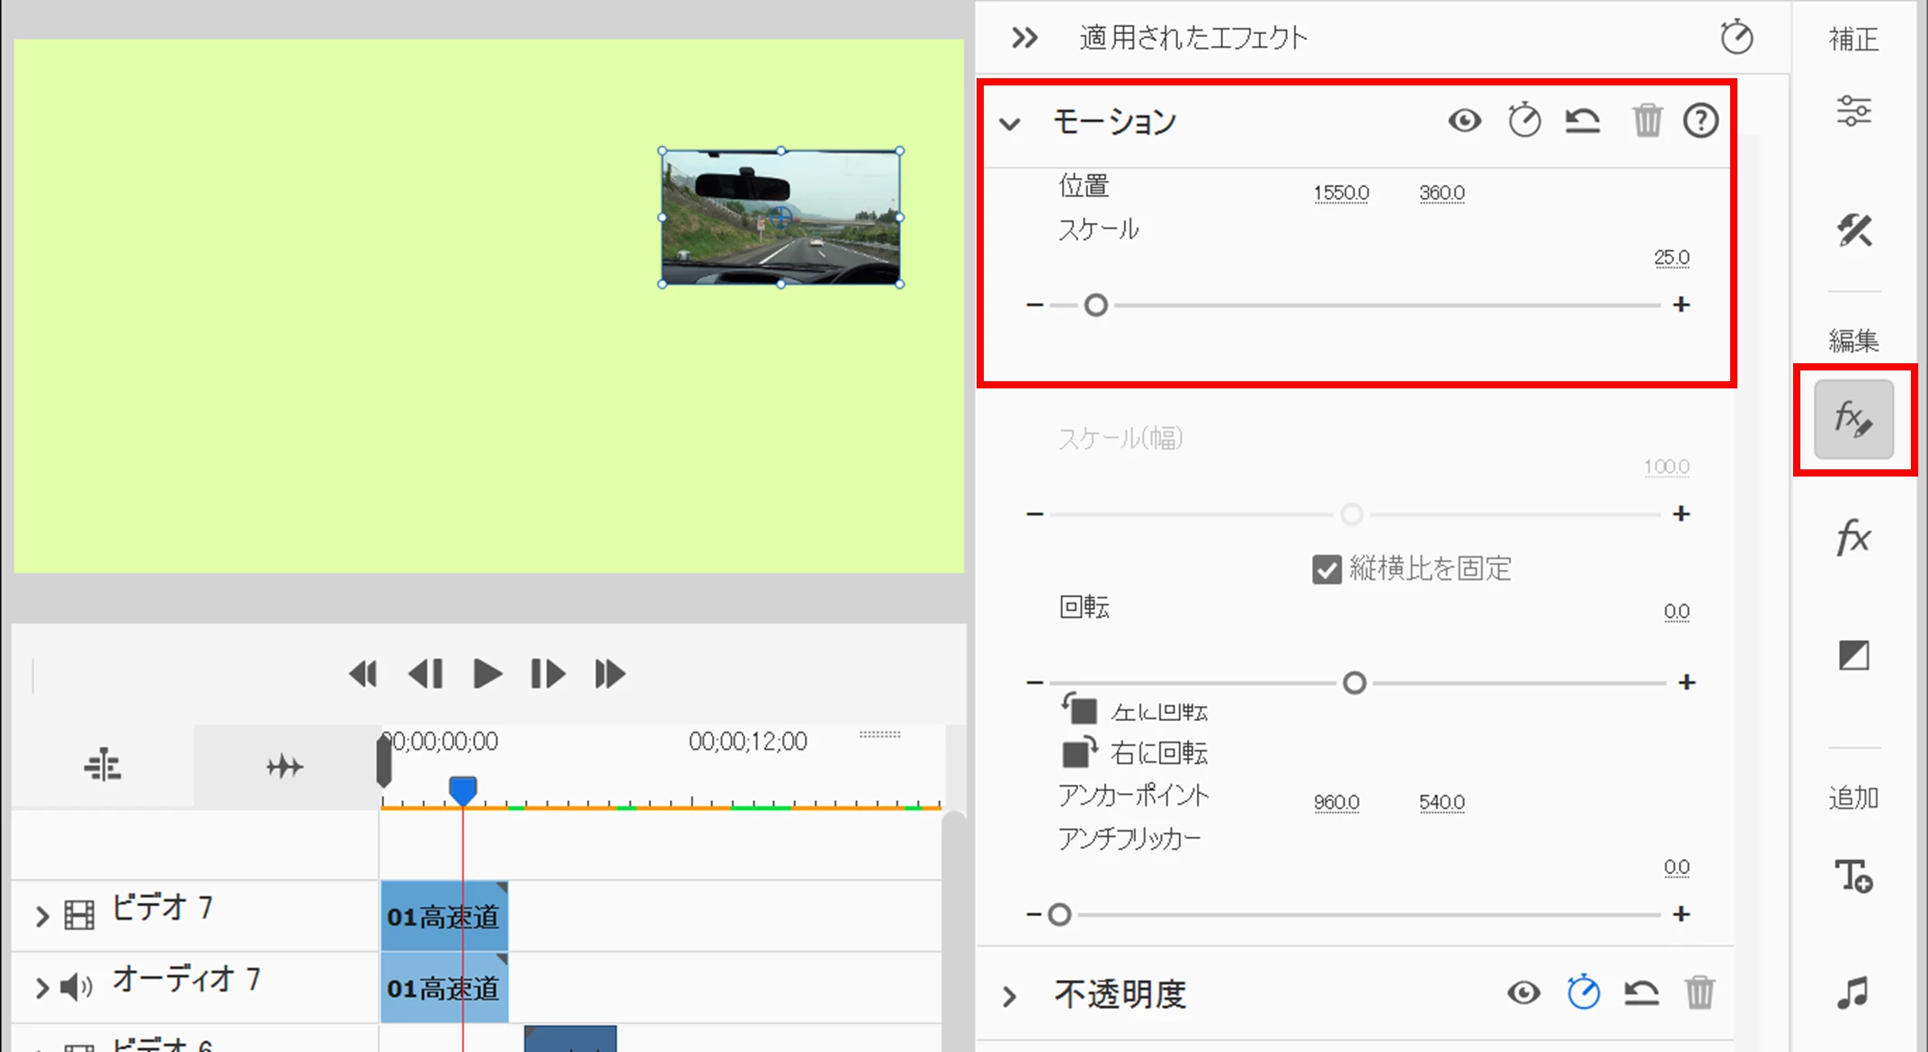Click the position X value 1550.0
This screenshot has height=1052, width=1928.
[x=1341, y=193]
